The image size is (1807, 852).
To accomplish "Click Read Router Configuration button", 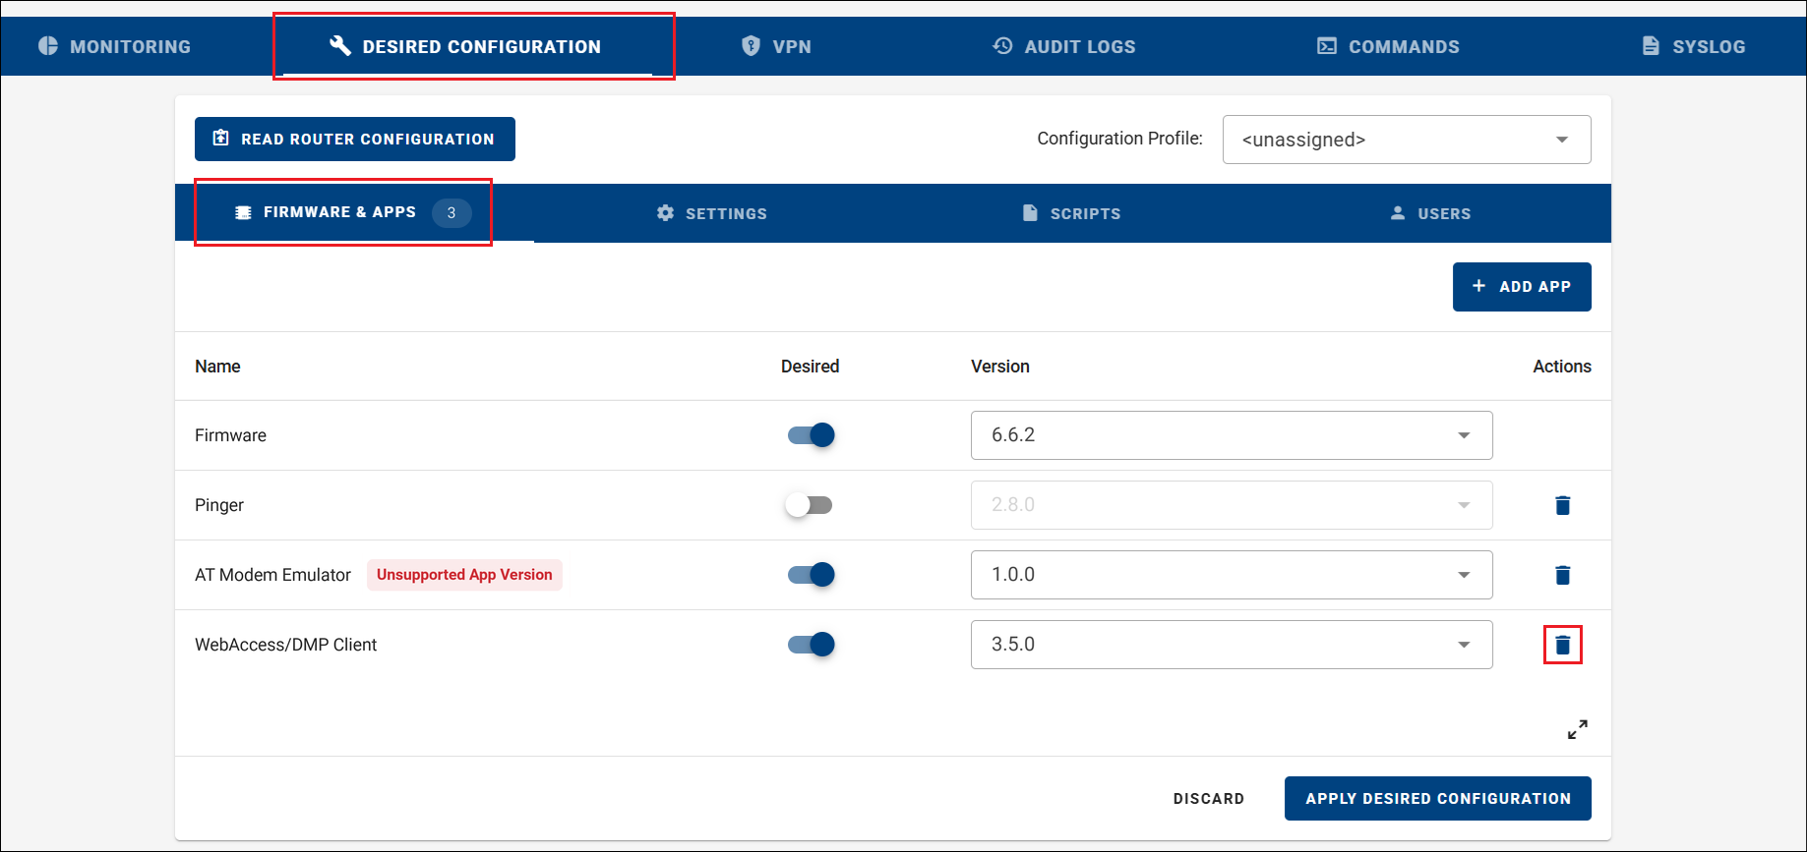I will click(x=355, y=140).
